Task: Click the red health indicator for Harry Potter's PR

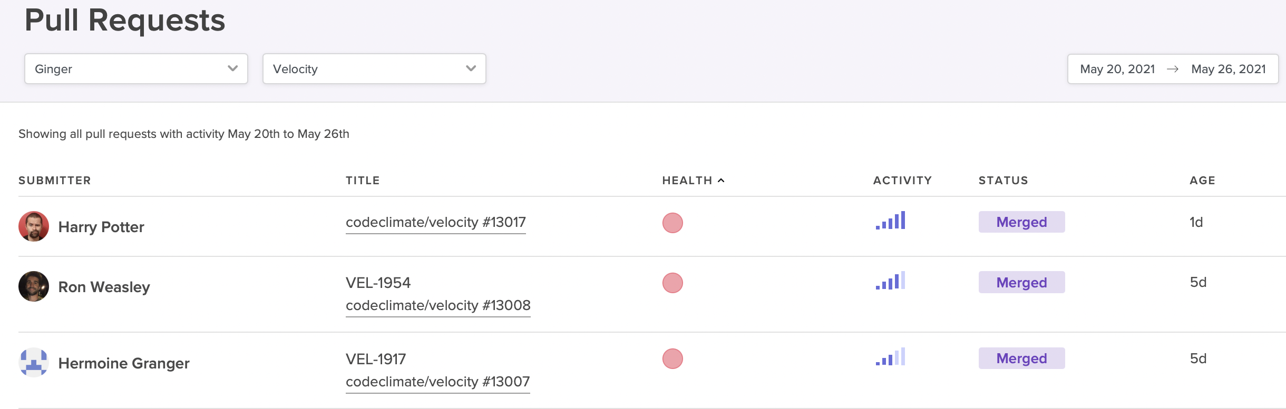Action: point(672,223)
